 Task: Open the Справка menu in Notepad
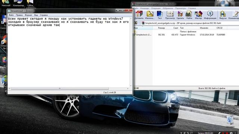pos(44,15)
